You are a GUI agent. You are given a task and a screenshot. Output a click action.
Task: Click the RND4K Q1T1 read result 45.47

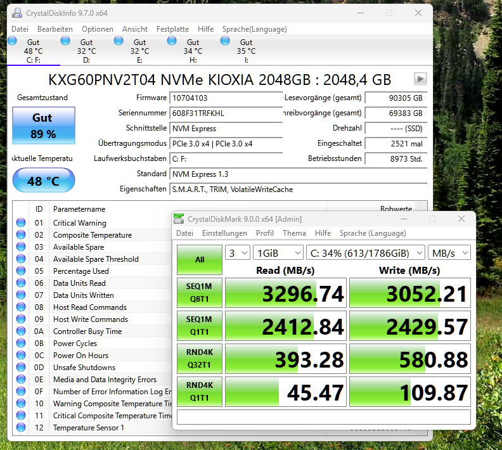286,392
